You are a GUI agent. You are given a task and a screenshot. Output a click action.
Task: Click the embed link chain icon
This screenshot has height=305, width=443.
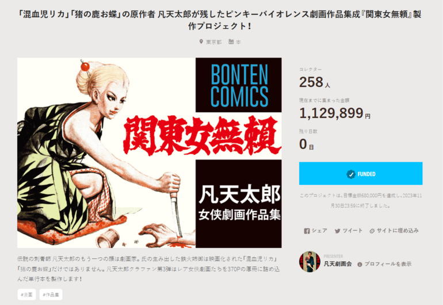[x=372, y=231]
